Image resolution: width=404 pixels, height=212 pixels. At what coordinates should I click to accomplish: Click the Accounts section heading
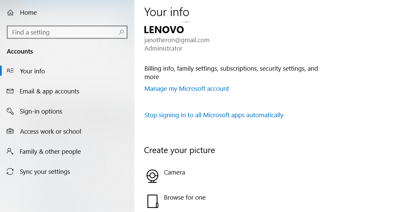(x=20, y=52)
